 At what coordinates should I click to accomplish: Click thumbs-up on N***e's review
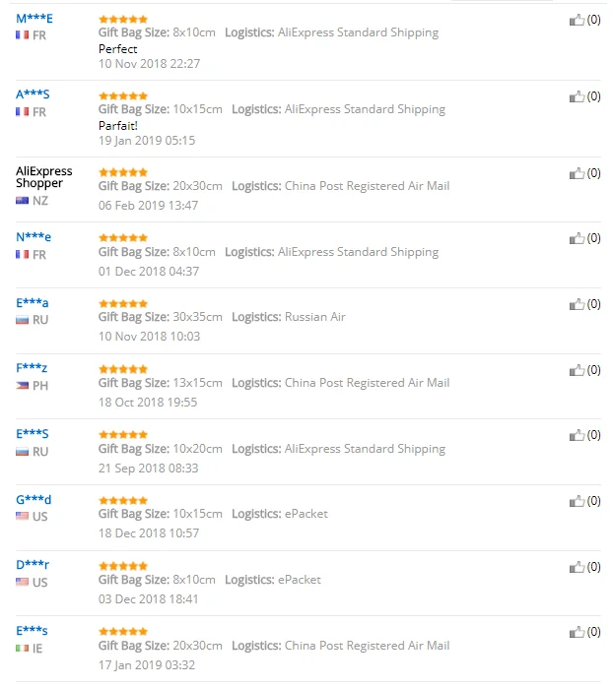click(x=577, y=239)
